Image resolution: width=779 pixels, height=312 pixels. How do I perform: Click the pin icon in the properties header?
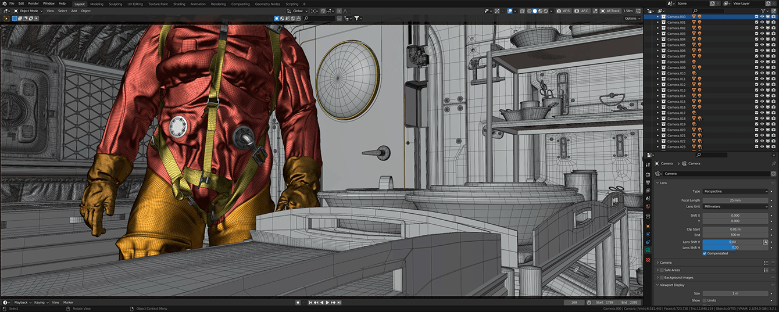pos(774,164)
